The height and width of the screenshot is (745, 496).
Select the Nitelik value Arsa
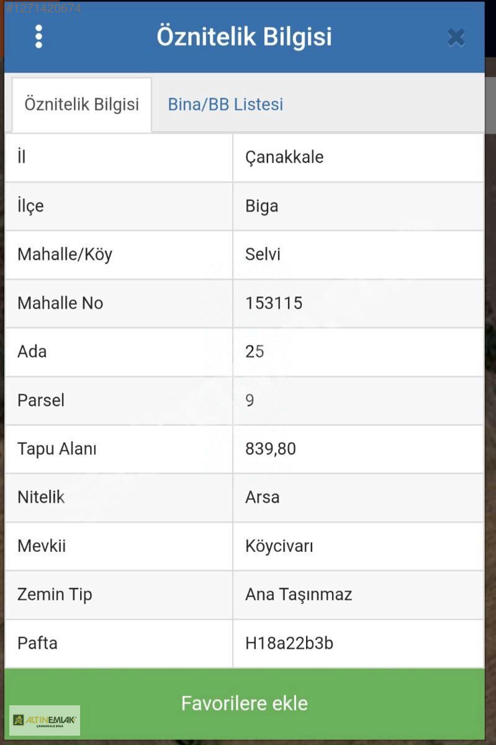262,497
